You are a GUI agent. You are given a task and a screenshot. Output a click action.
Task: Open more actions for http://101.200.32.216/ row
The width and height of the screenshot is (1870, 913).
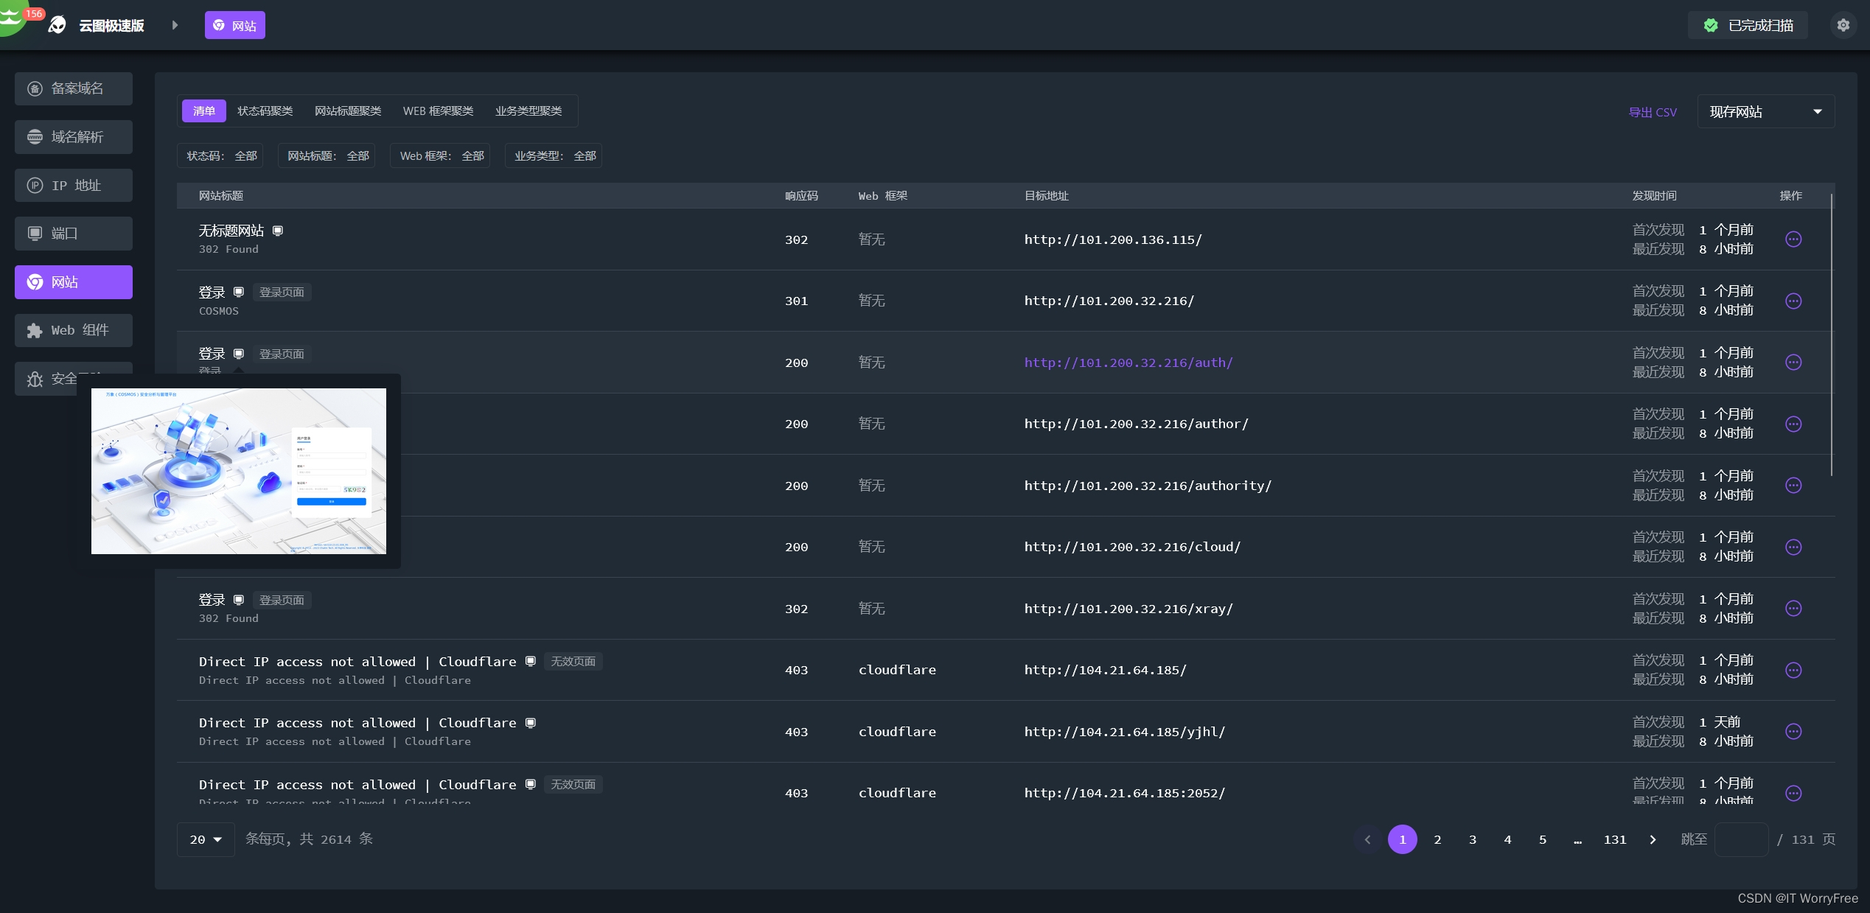click(x=1793, y=301)
